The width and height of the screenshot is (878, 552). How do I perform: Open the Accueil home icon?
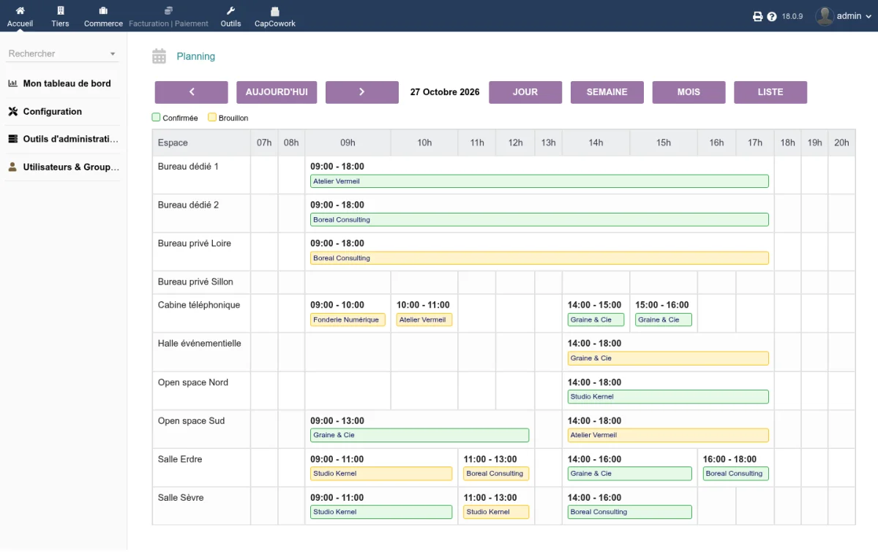pos(20,11)
